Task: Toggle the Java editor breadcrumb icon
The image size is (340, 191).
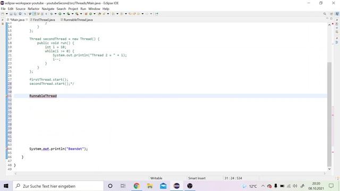Action: (30, 14)
